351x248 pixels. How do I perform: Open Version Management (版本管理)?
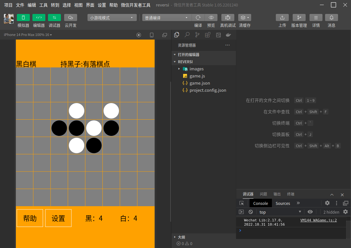click(x=299, y=18)
